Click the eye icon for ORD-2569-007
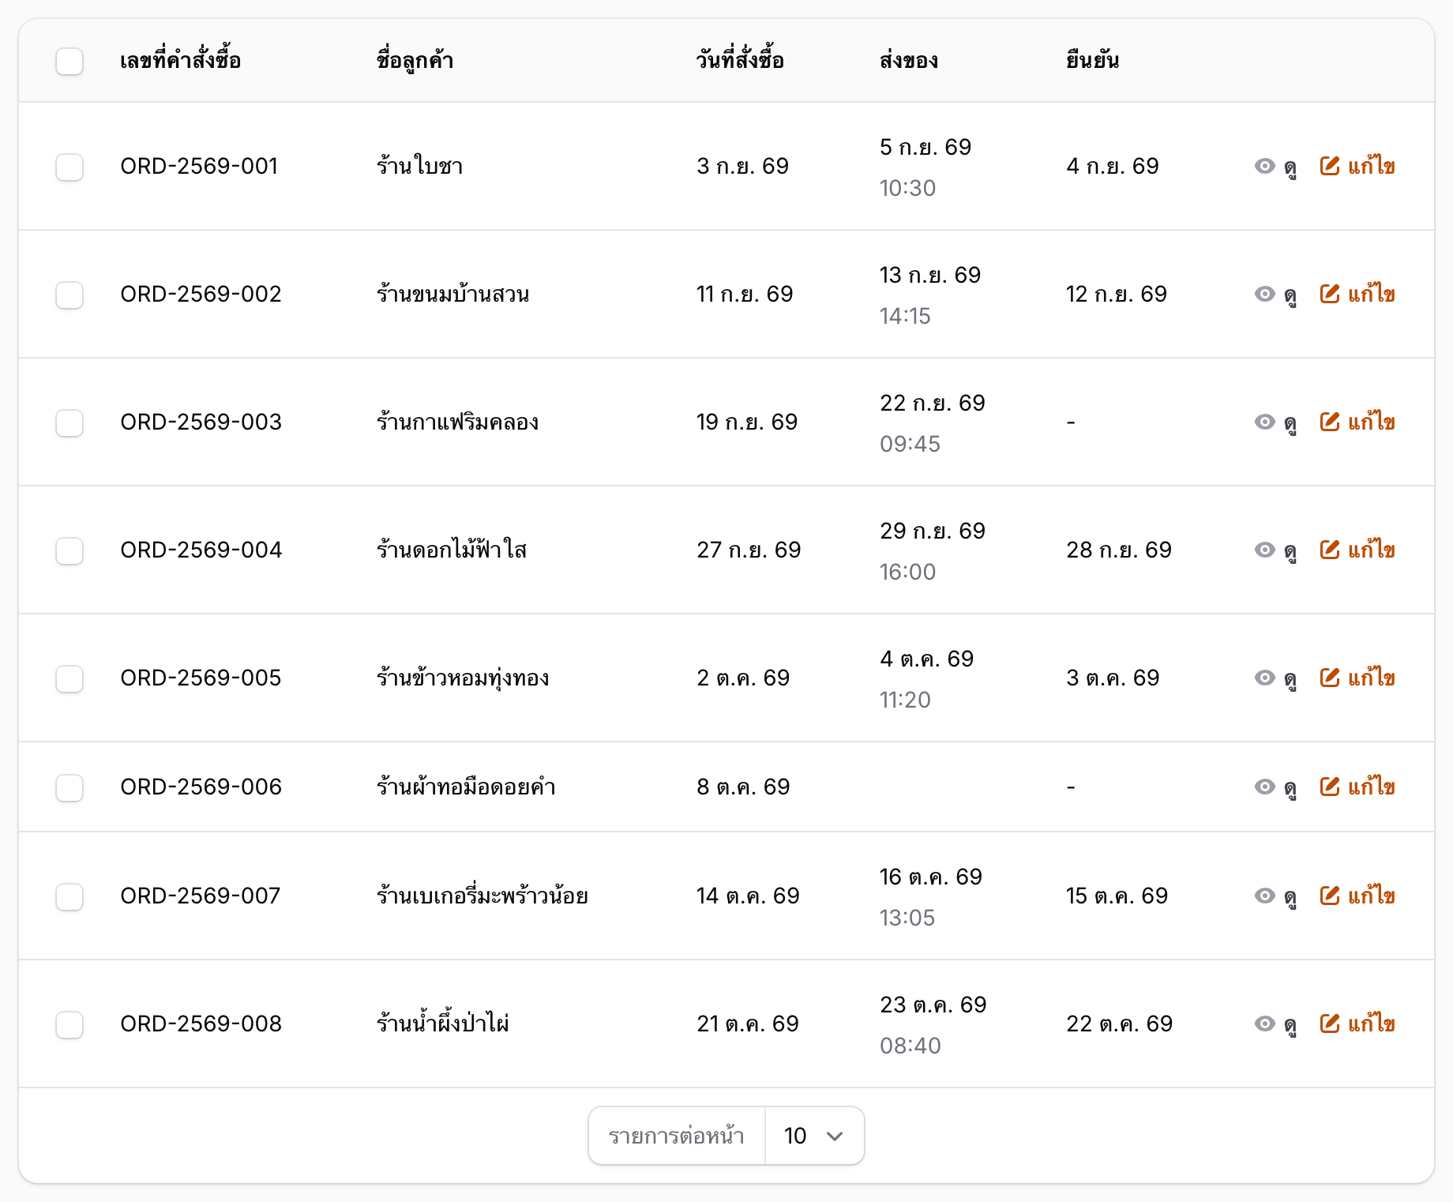This screenshot has width=1453, height=1202. (x=1264, y=896)
